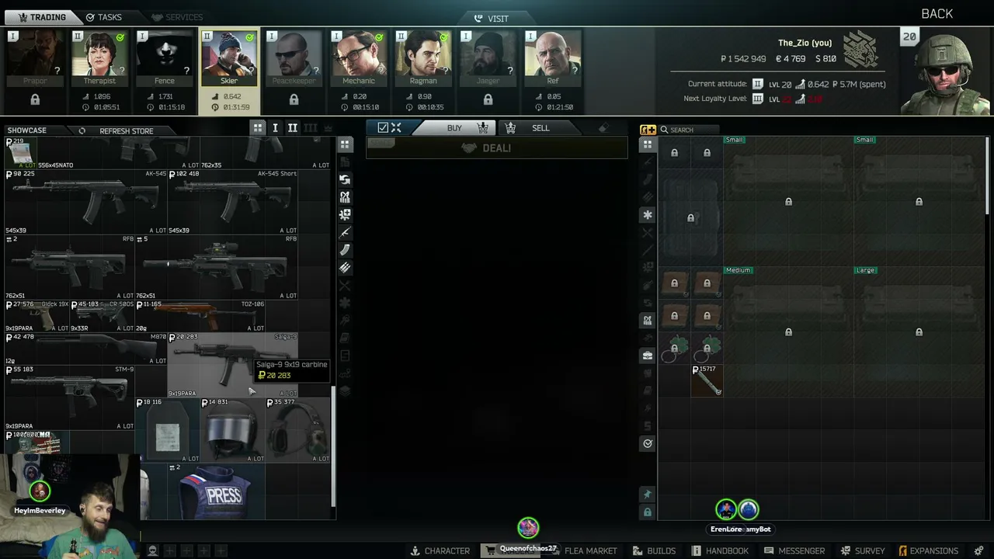Open the Messenger
Viewport: 994px width, 559px height.
coord(794,550)
